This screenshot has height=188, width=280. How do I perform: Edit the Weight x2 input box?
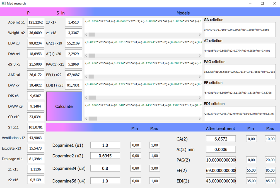coord(35,33)
